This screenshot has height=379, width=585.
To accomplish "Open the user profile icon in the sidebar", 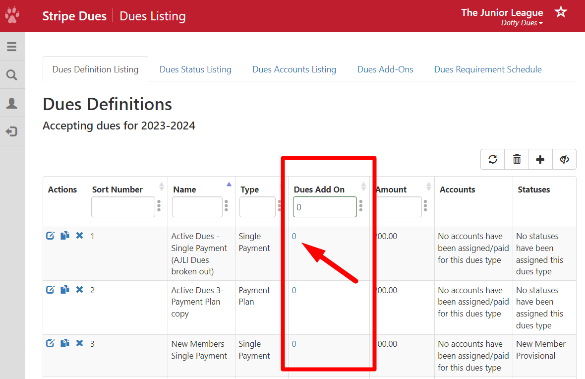I will click(12, 103).
